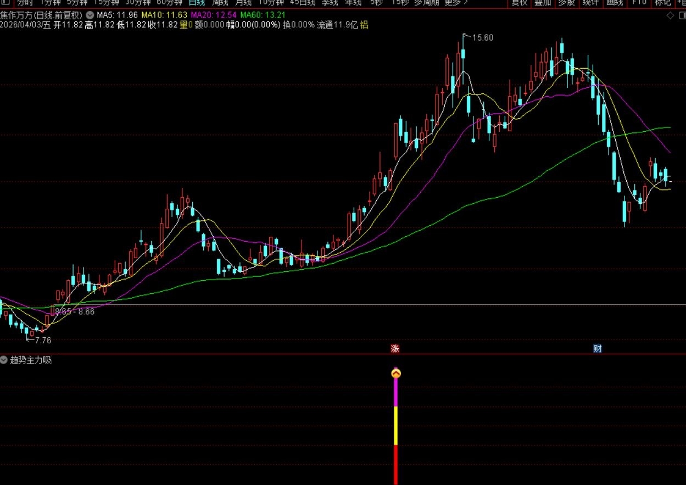Viewport: 686px width, 485px height.
Task: Click the orange signal icon atop indicator bar
Action: click(x=396, y=373)
